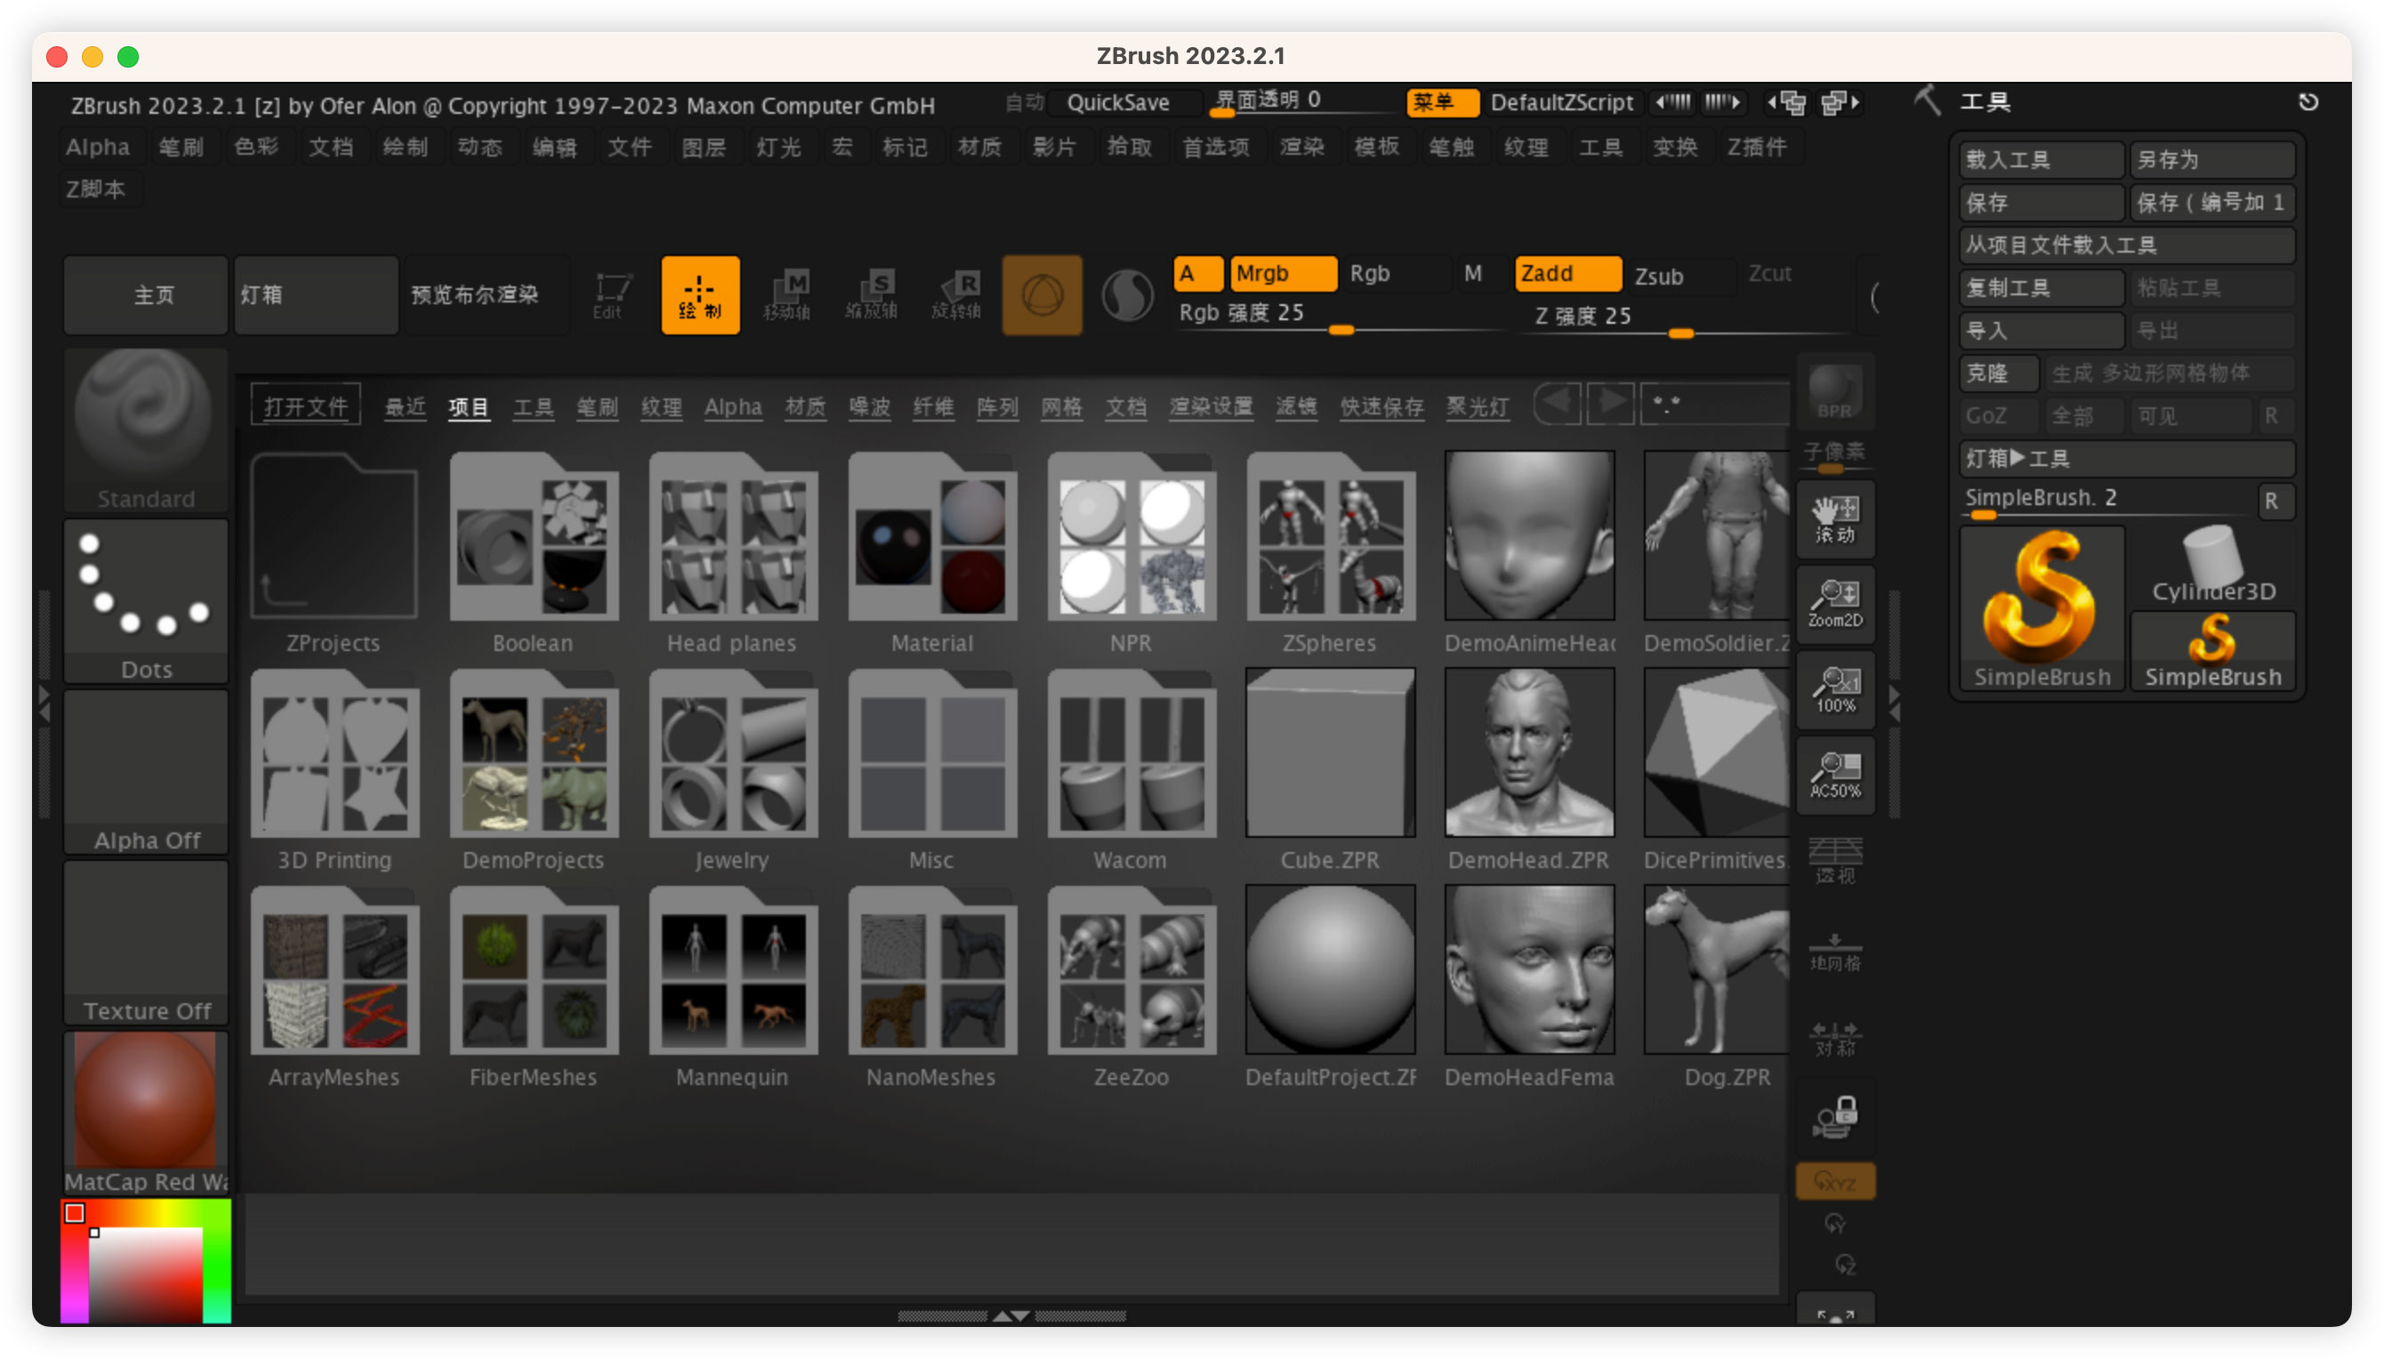Toggle the Mrgb mode
Viewport: 2384px width, 1359px height.
1283,273
